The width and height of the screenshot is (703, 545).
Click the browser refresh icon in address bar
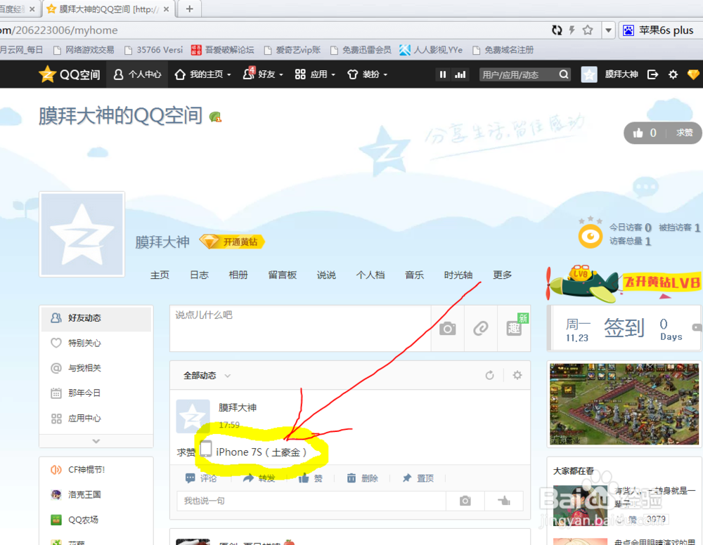coord(556,30)
